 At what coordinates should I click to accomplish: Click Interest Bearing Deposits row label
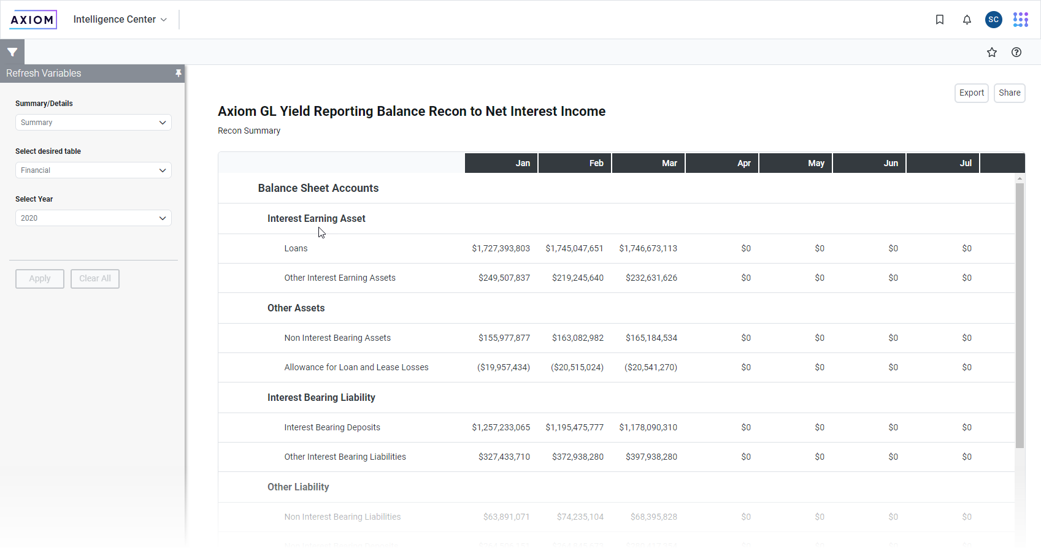pyautogui.click(x=332, y=427)
